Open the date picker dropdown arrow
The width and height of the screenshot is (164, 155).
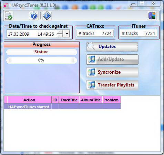click(67, 34)
